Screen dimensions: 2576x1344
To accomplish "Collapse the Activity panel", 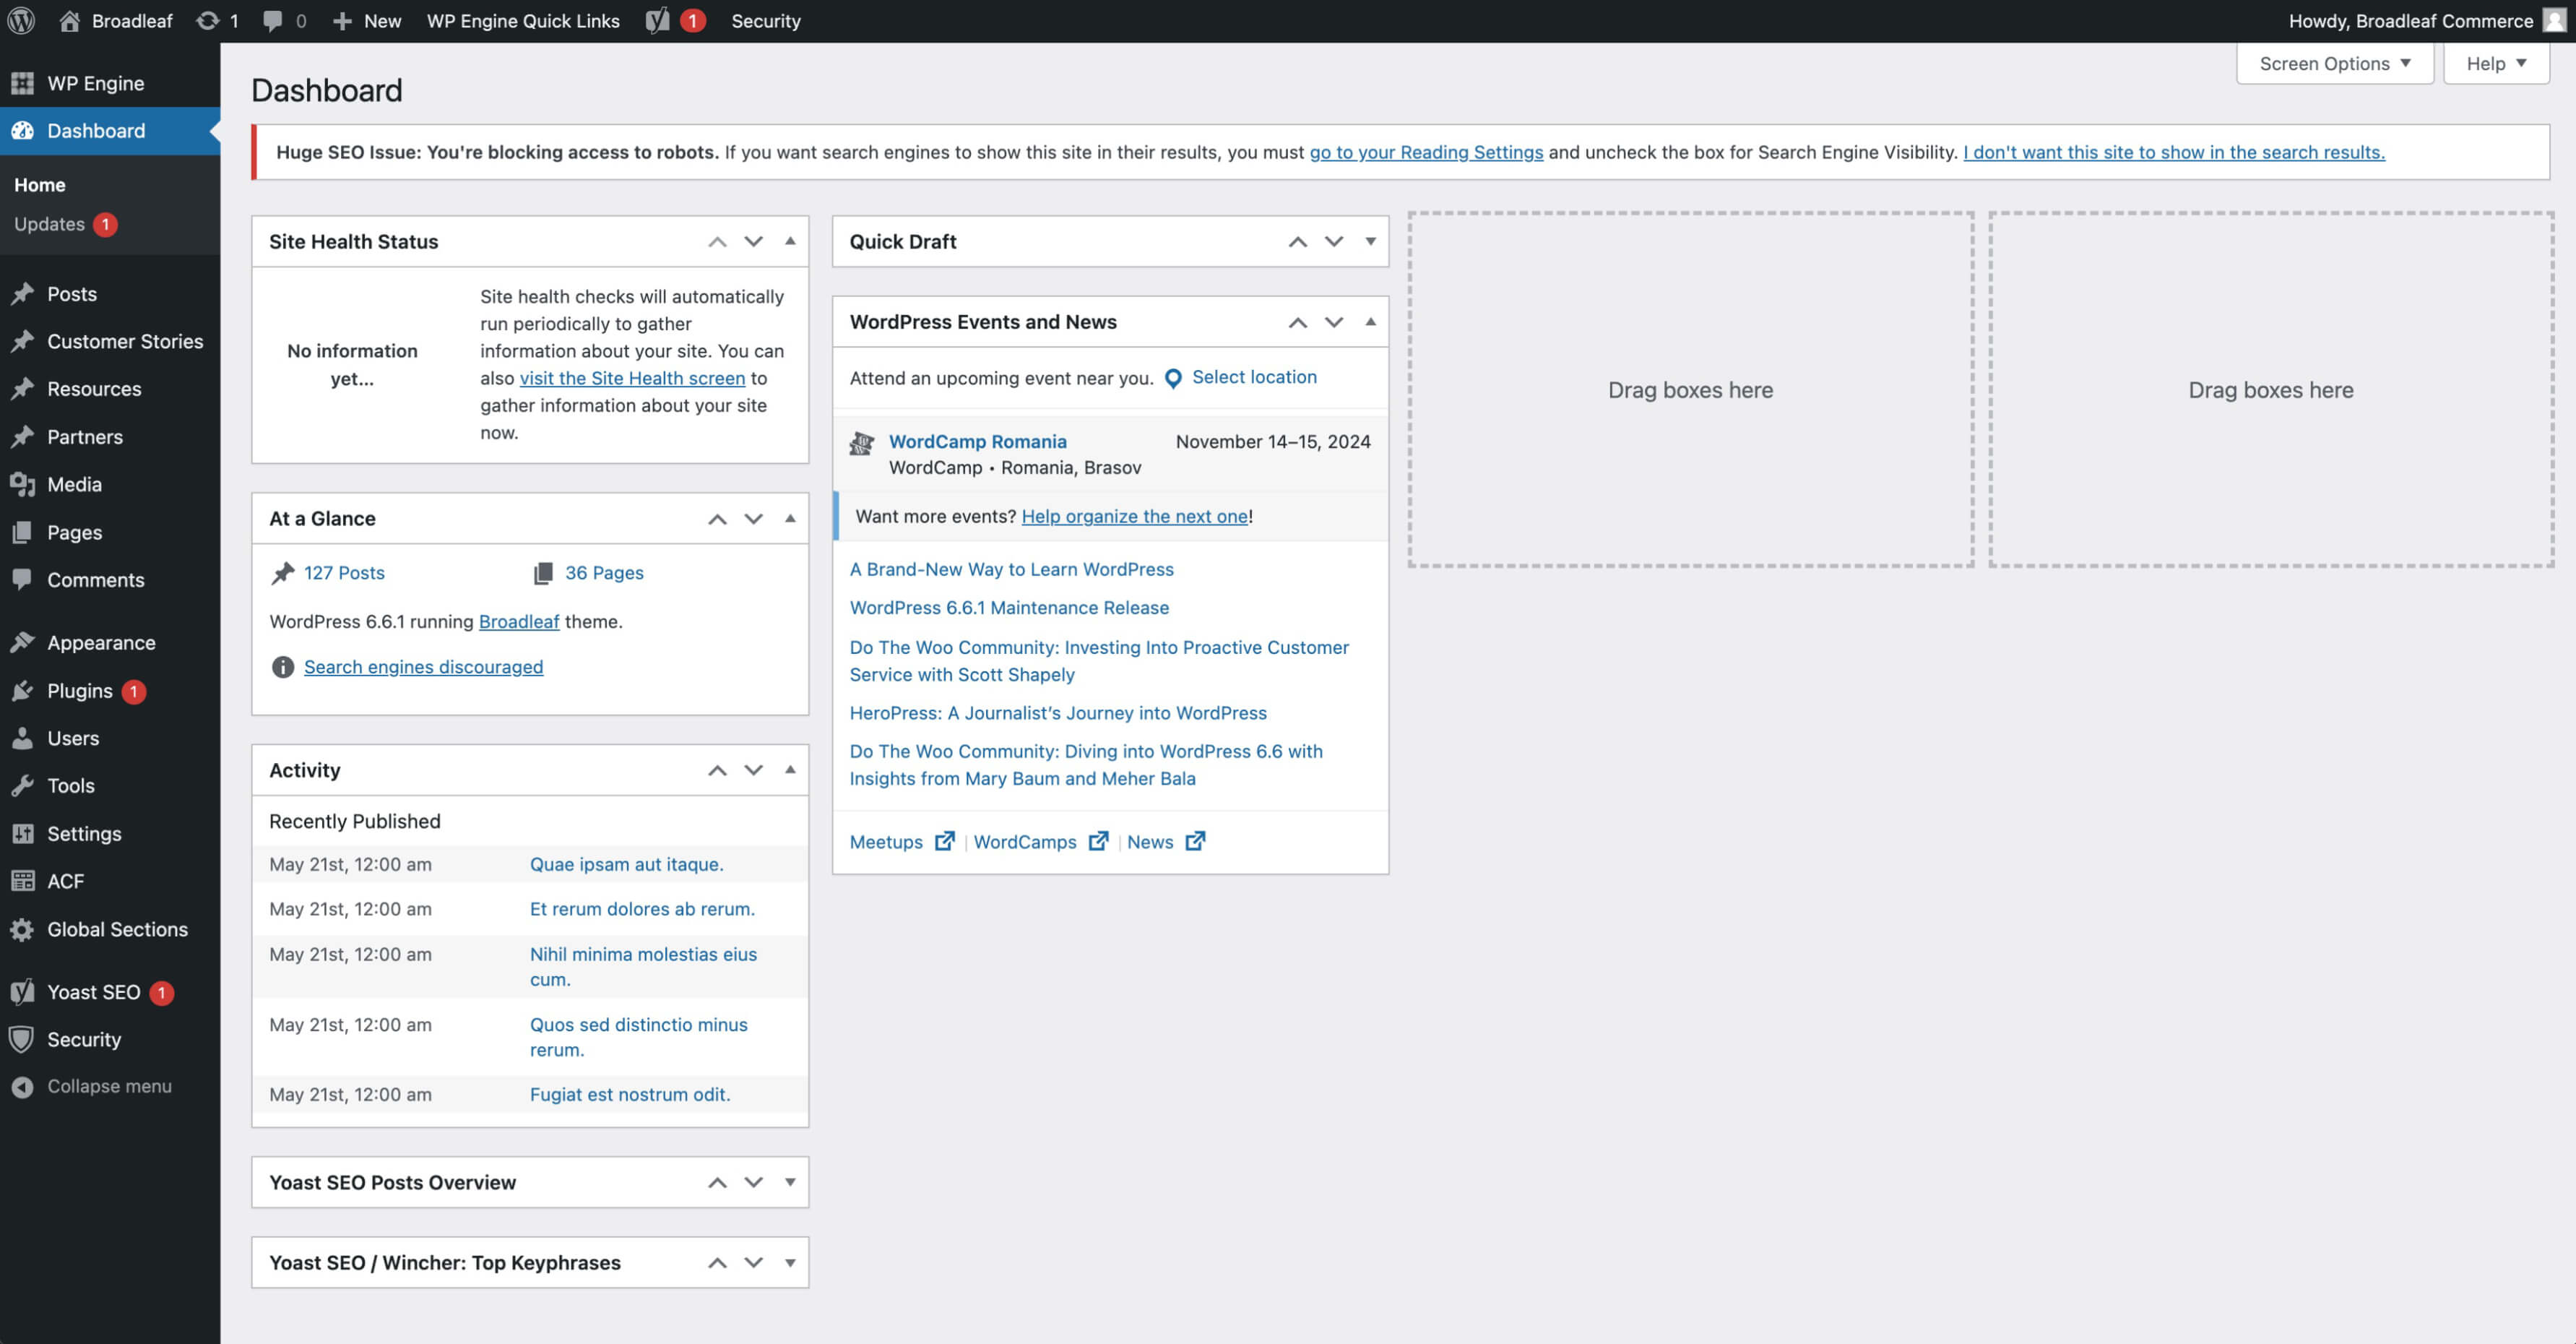I will (x=790, y=770).
